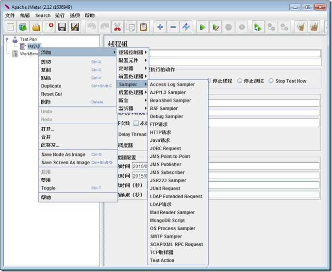Choose SOAP/XML-RPC Request entry

(x=178, y=244)
